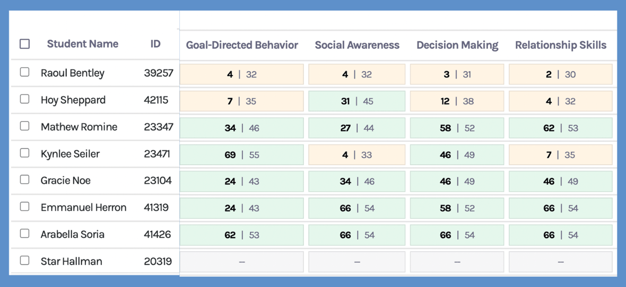Select Emmanuel Herron's checkbox
This screenshot has height=287, width=626.
pyautogui.click(x=25, y=207)
